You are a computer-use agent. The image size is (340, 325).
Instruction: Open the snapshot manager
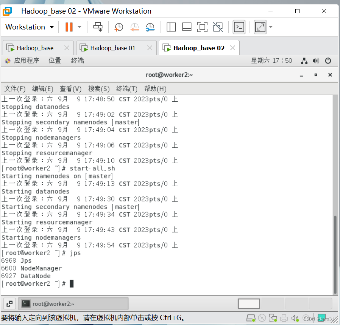pyautogui.click(x=150, y=27)
